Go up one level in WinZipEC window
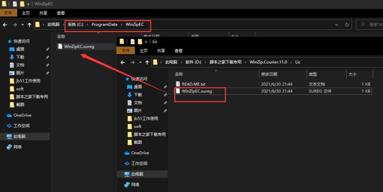 [x=29, y=25]
